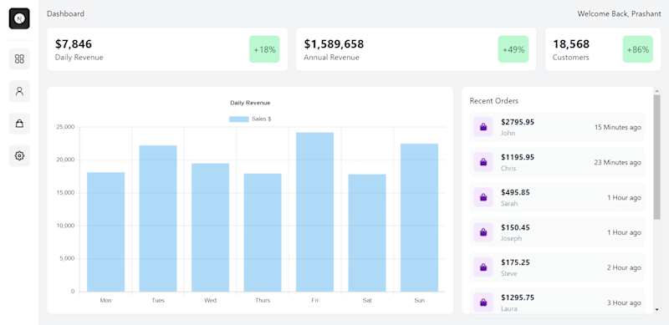The height and width of the screenshot is (325, 669).
Task: Click the +18% daily revenue badge
Action: (264, 49)
